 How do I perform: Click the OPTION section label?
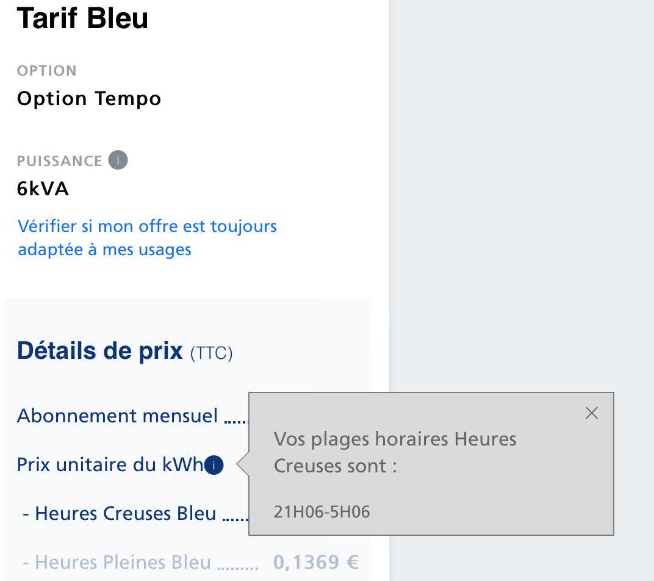[47, 71]
